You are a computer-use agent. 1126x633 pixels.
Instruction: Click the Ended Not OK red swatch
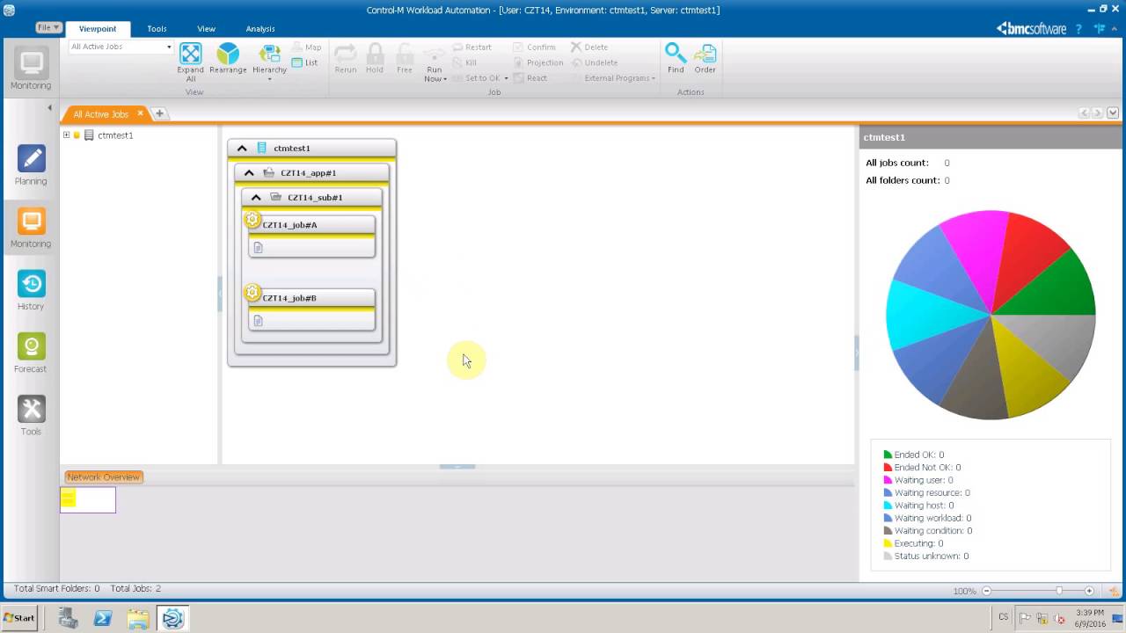pos(888,468)
